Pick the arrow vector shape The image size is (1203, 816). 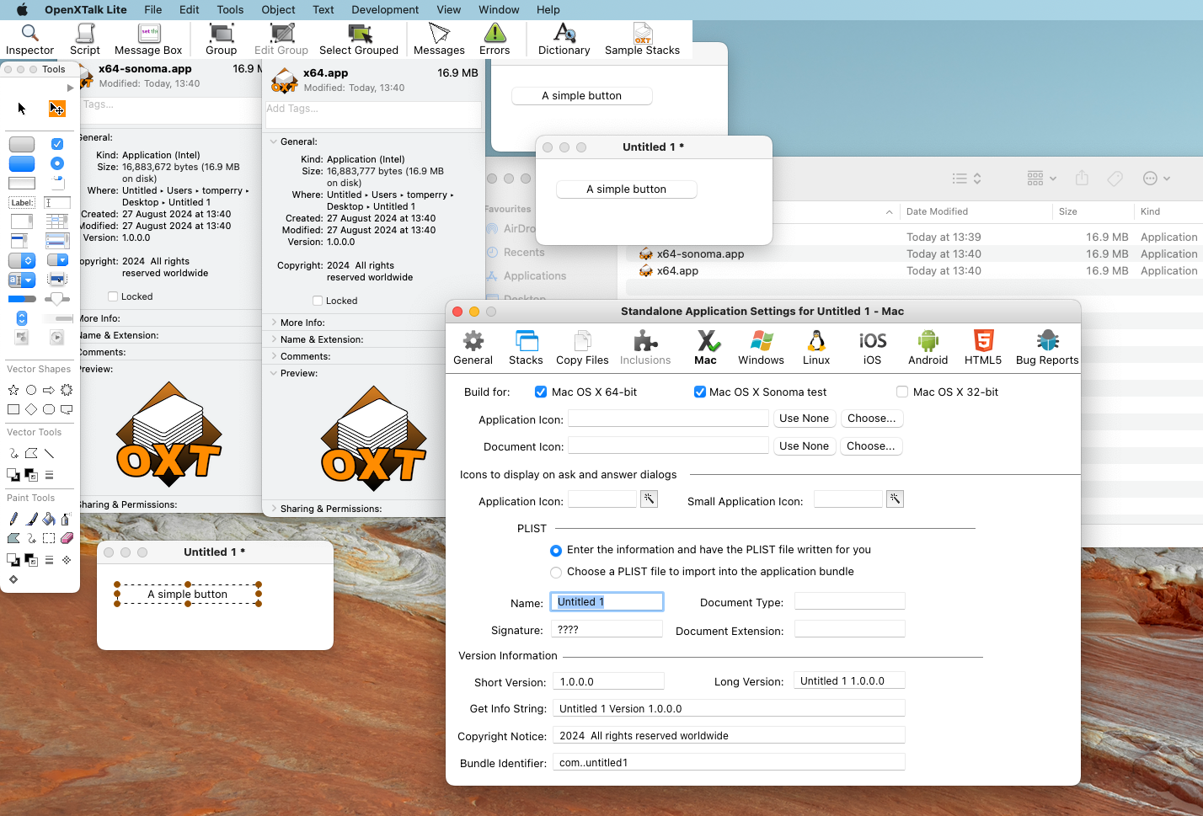click(48, 390)
